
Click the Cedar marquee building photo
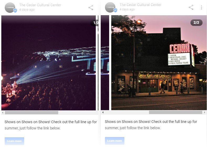[x=159, y=63]
